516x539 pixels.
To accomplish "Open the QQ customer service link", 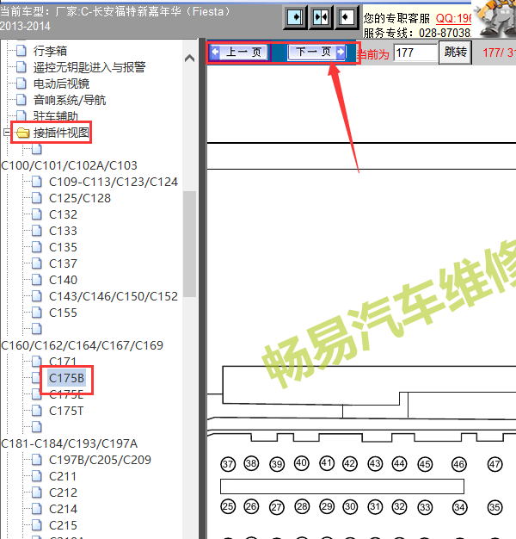I will tap(453, 18).
